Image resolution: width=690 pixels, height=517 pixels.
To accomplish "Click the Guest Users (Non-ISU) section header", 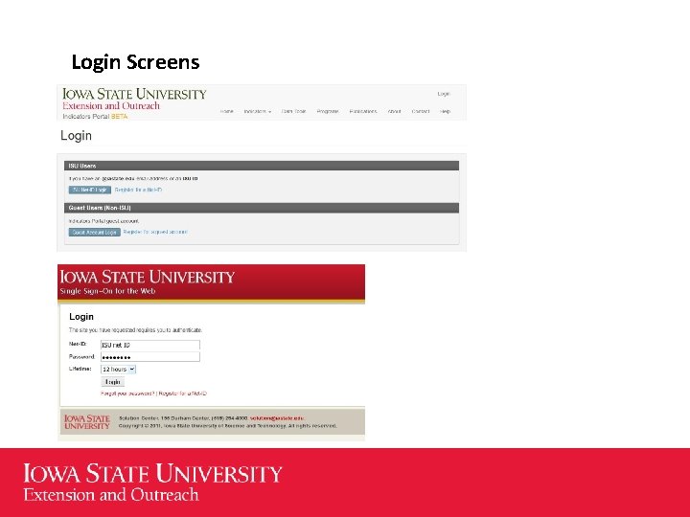I will [262, 208].
